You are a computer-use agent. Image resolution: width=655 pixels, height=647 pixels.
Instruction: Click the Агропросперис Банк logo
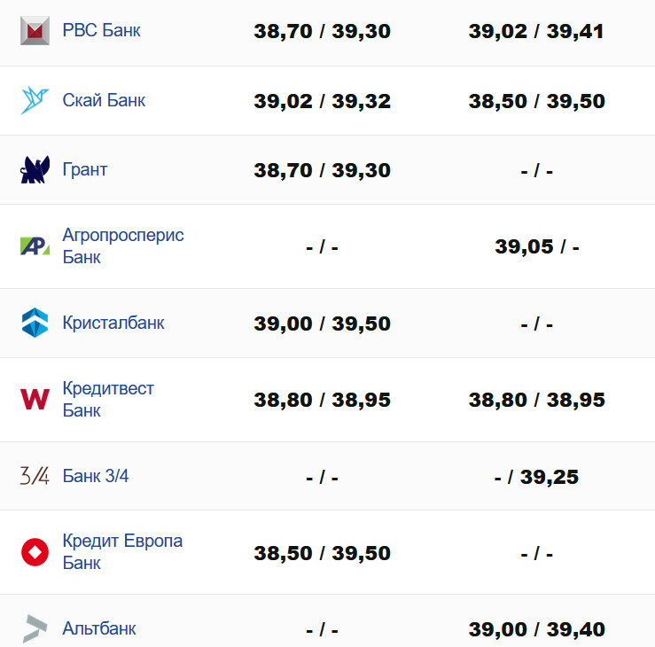[35, 246]
